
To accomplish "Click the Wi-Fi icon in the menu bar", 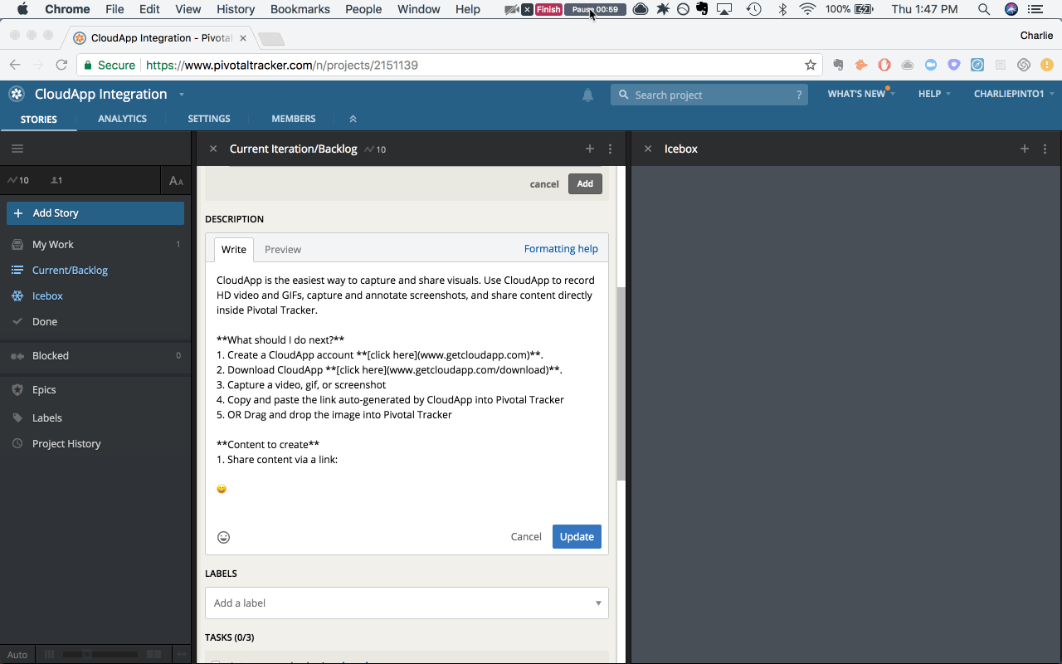I will 807,9.
